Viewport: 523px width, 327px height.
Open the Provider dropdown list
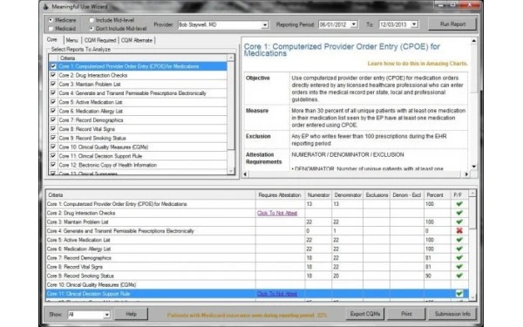point(265,25)
